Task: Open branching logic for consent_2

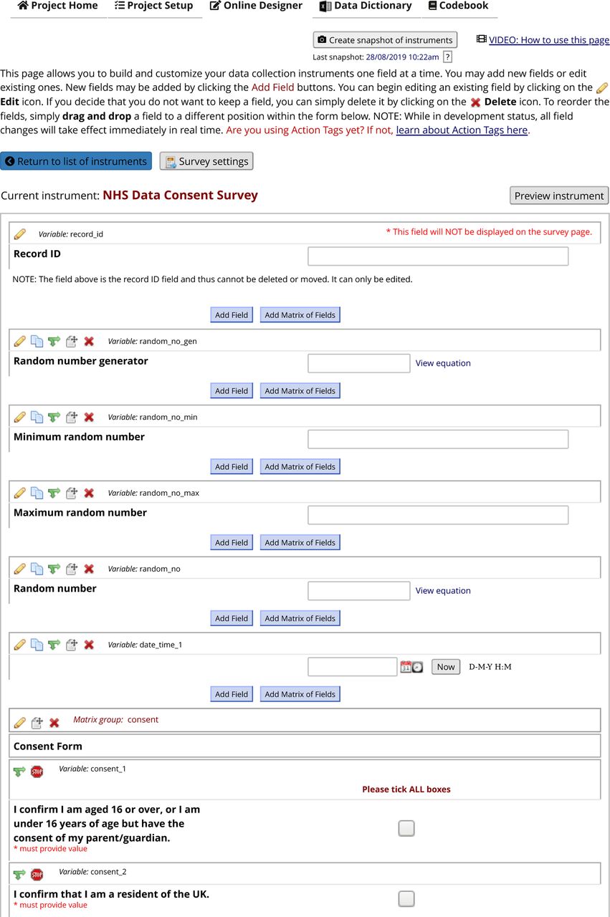Action: pos(20,875)
